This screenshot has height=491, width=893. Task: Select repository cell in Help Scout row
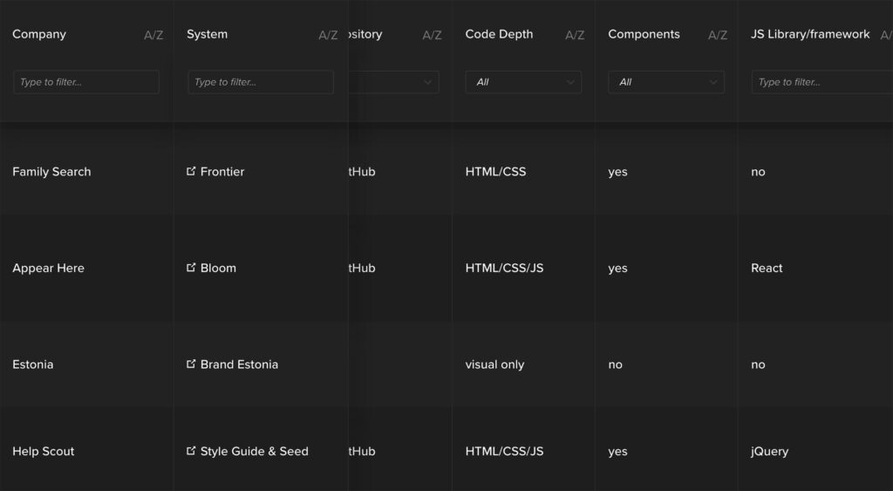click(362, 451)
